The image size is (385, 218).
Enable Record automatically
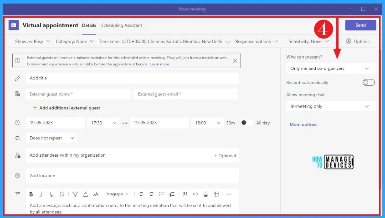[369, 83]
